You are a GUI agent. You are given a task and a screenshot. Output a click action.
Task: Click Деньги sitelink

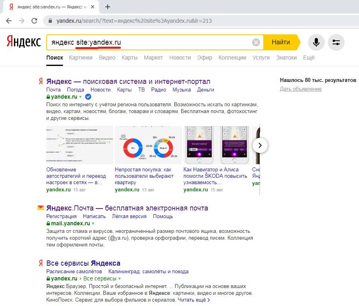click(x=205, y=89)
